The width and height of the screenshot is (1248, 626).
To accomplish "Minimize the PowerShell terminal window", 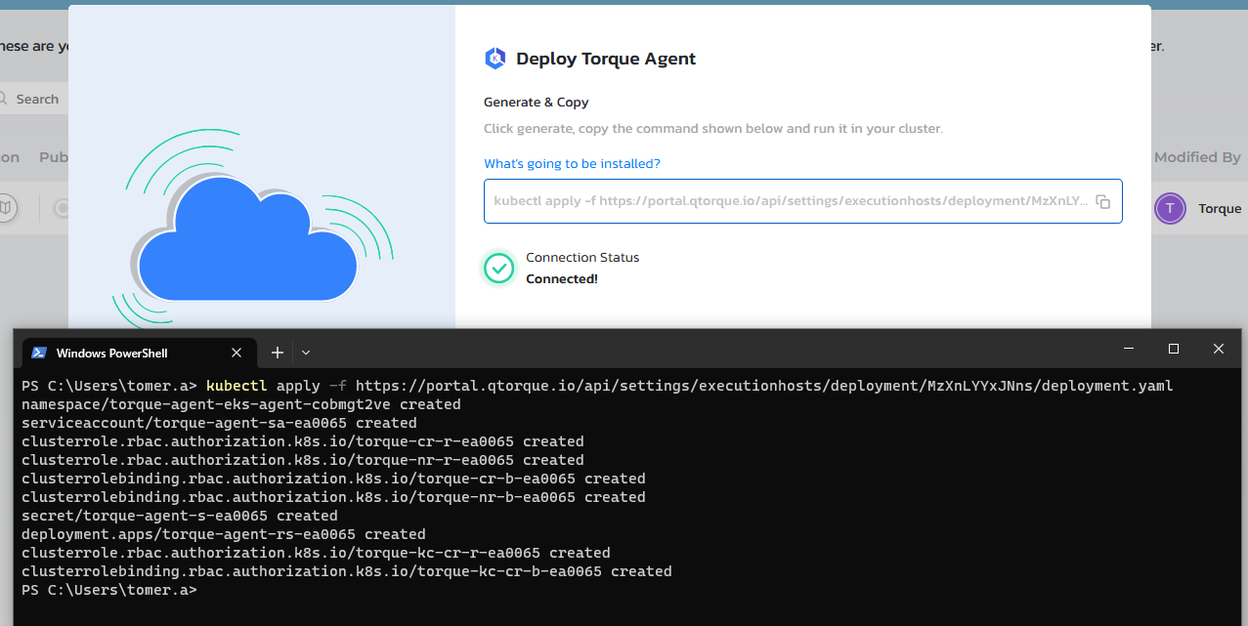I will coord(1129,349).
